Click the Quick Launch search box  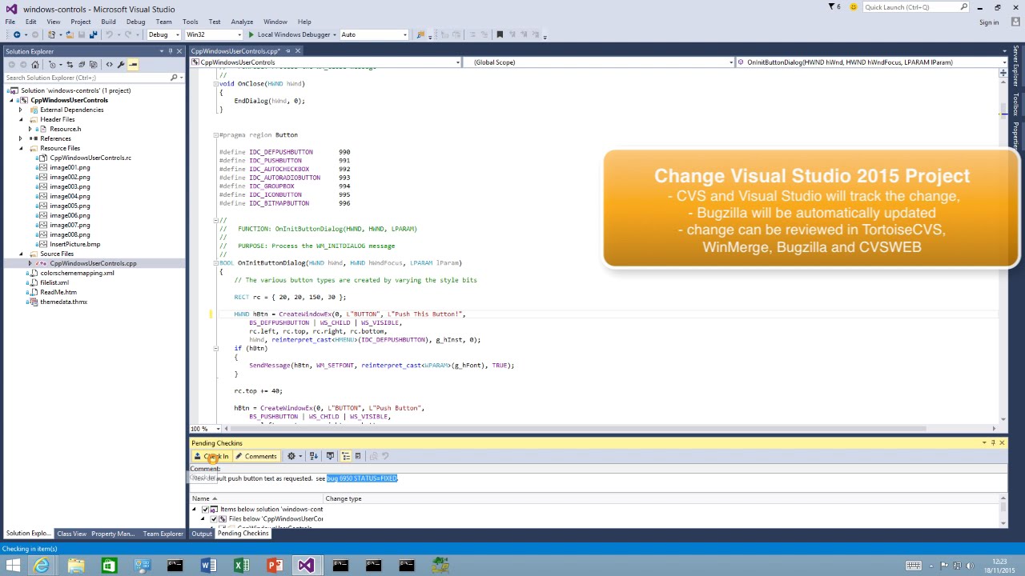(916, 7)
